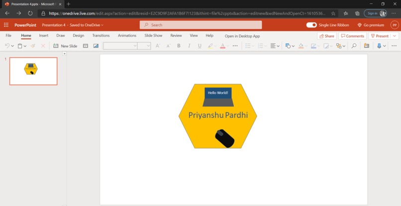This screenshot has height=206, width=401.
Task: Click the Delete X icon in ribbon
Action: (43, 46)
